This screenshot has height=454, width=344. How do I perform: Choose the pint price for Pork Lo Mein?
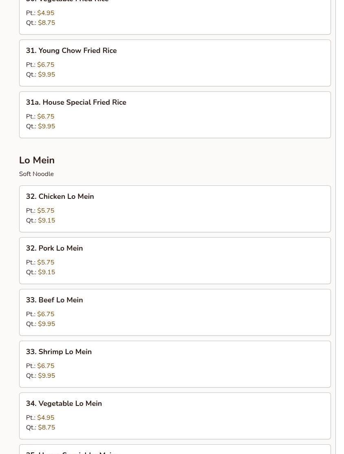46,262
